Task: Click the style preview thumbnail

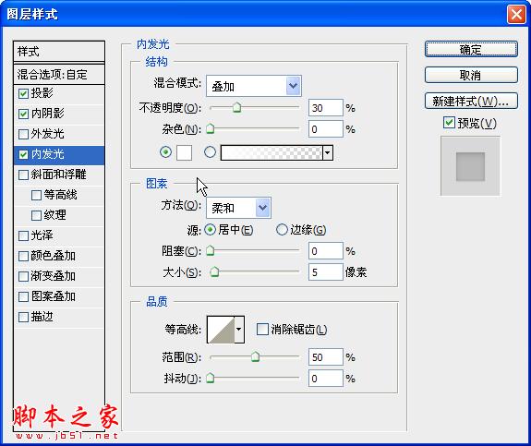Action: 470,166
